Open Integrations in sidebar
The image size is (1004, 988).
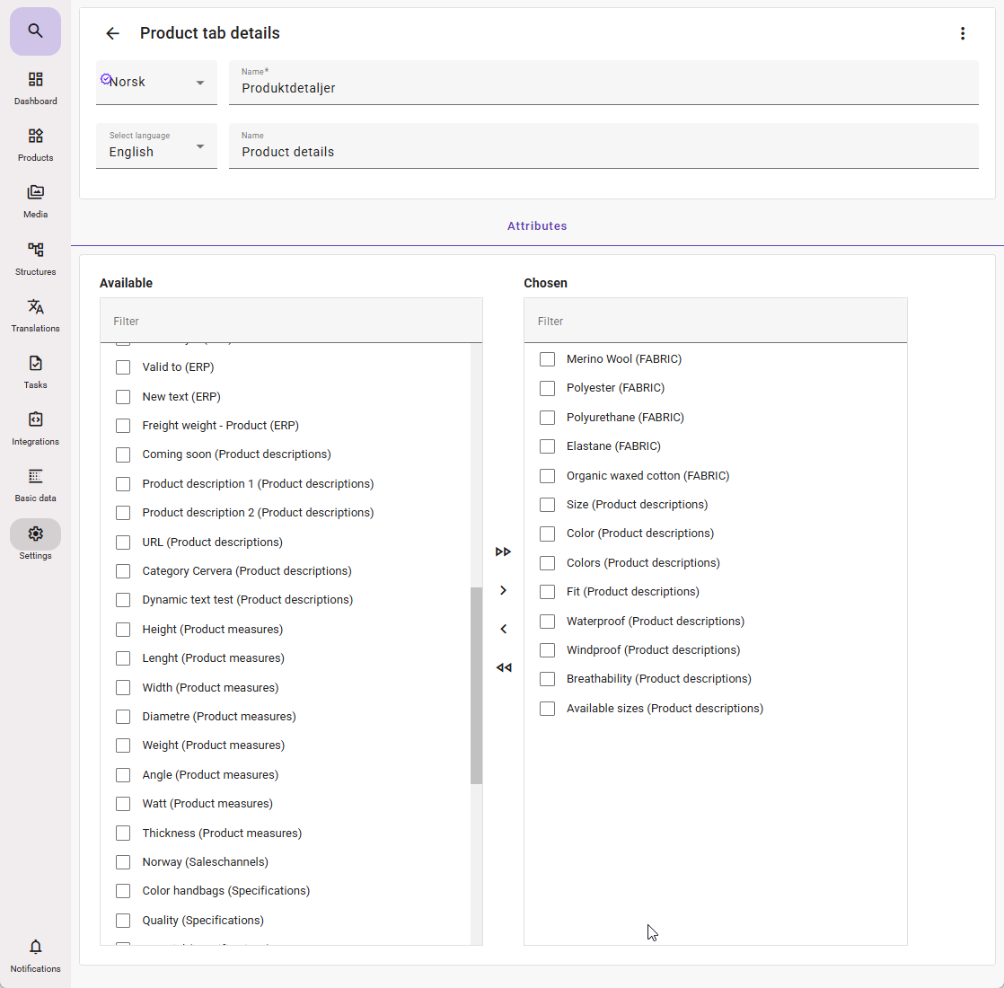click(x=35, y=428)
